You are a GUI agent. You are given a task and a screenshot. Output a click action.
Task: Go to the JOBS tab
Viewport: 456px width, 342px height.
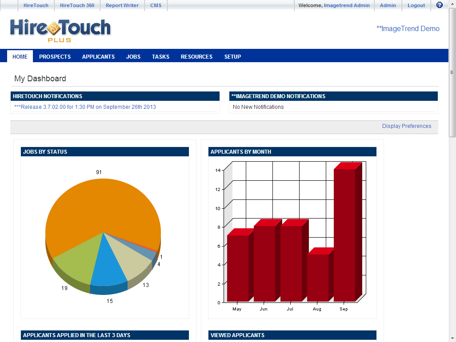pyautogui.click(x=133, y=56)
